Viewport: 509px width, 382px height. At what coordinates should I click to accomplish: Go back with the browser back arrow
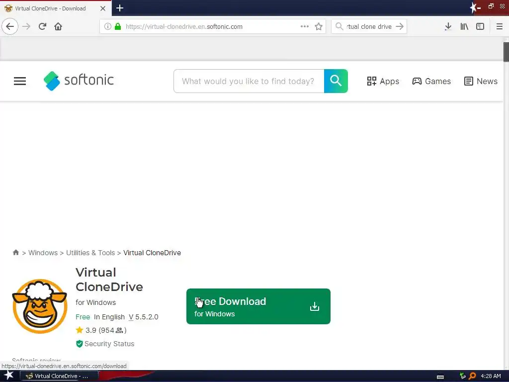[10, 26]
